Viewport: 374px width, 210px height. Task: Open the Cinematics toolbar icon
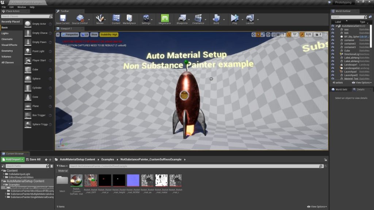pos(198,19)
